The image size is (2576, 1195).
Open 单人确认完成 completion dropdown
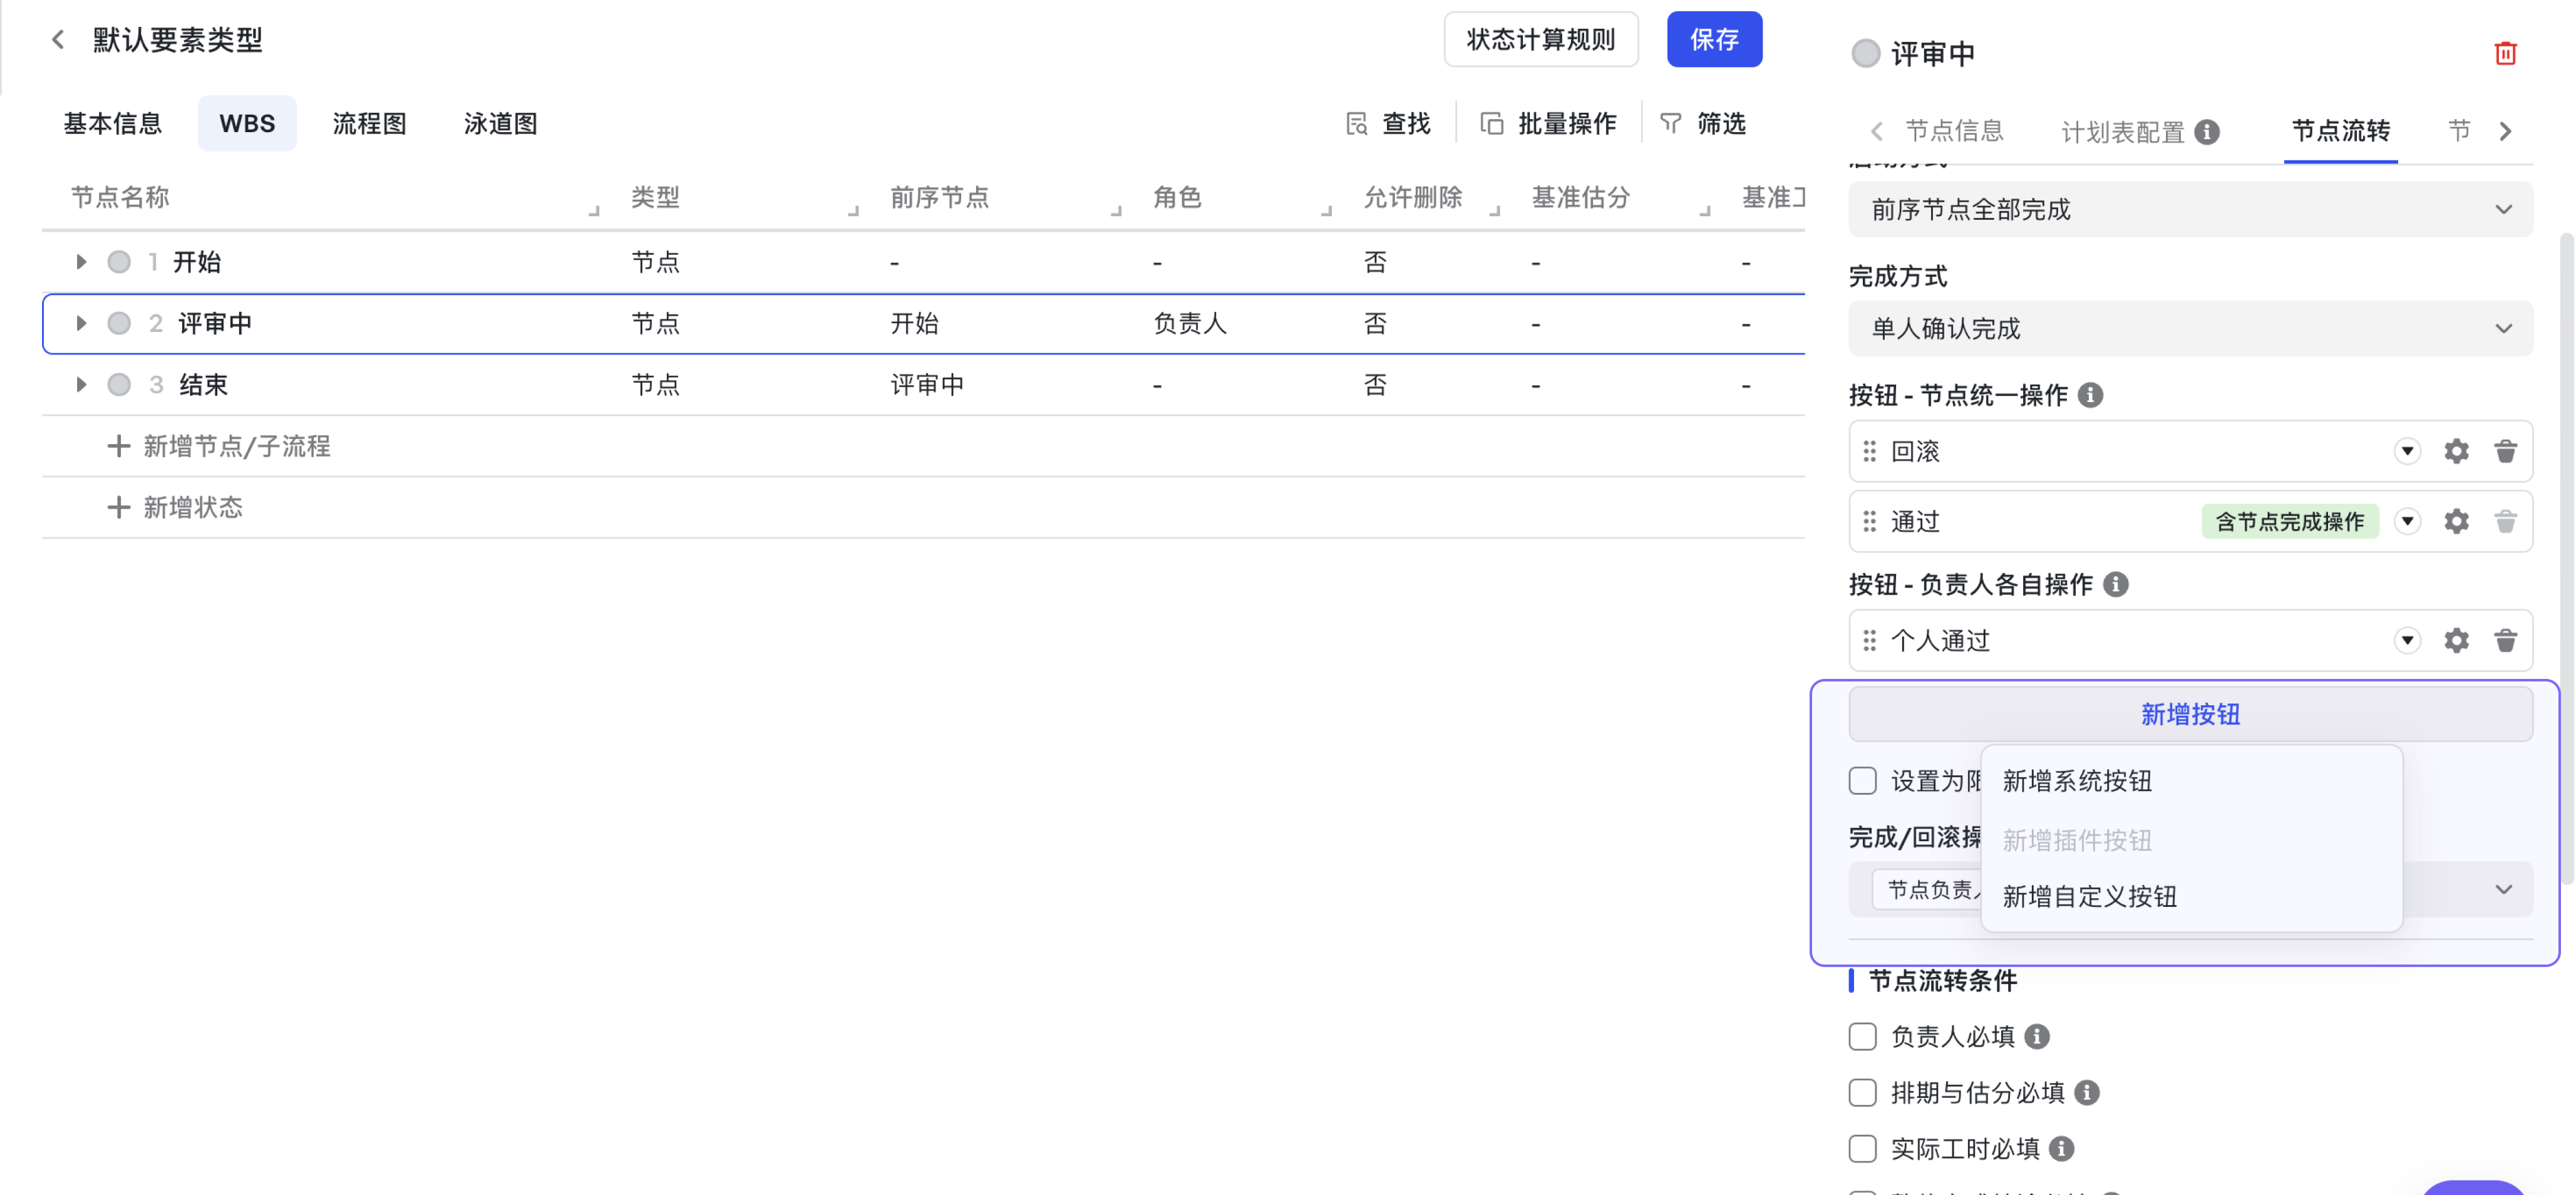tap(2190, 328)
